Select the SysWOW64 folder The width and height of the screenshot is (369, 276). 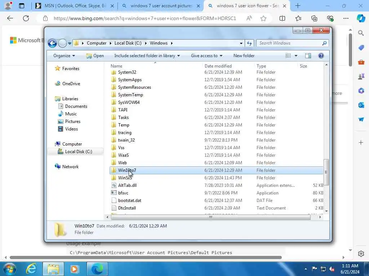129,102
